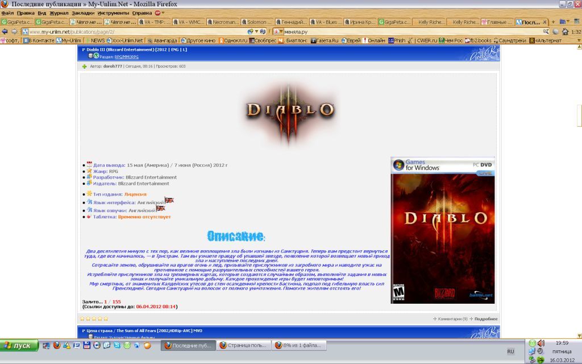Open the 'Xxx-Unlim.Net' bookmark
The height and width of the screenshot is (364, 582).
[x=124, y=40]
